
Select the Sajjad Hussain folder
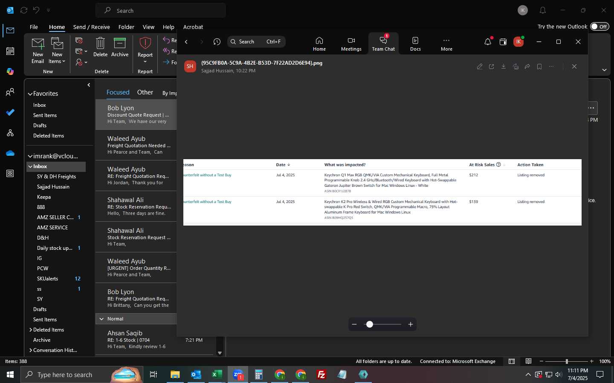tap(53, 187)
